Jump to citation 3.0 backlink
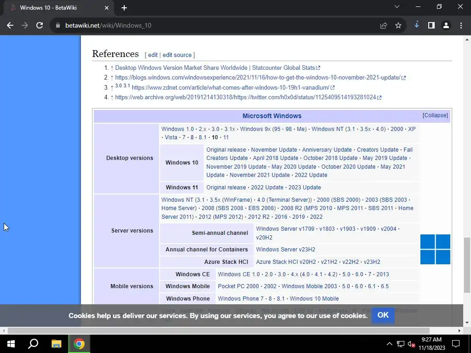This screenshot has height=353, width=471. [x=118, y=85]
